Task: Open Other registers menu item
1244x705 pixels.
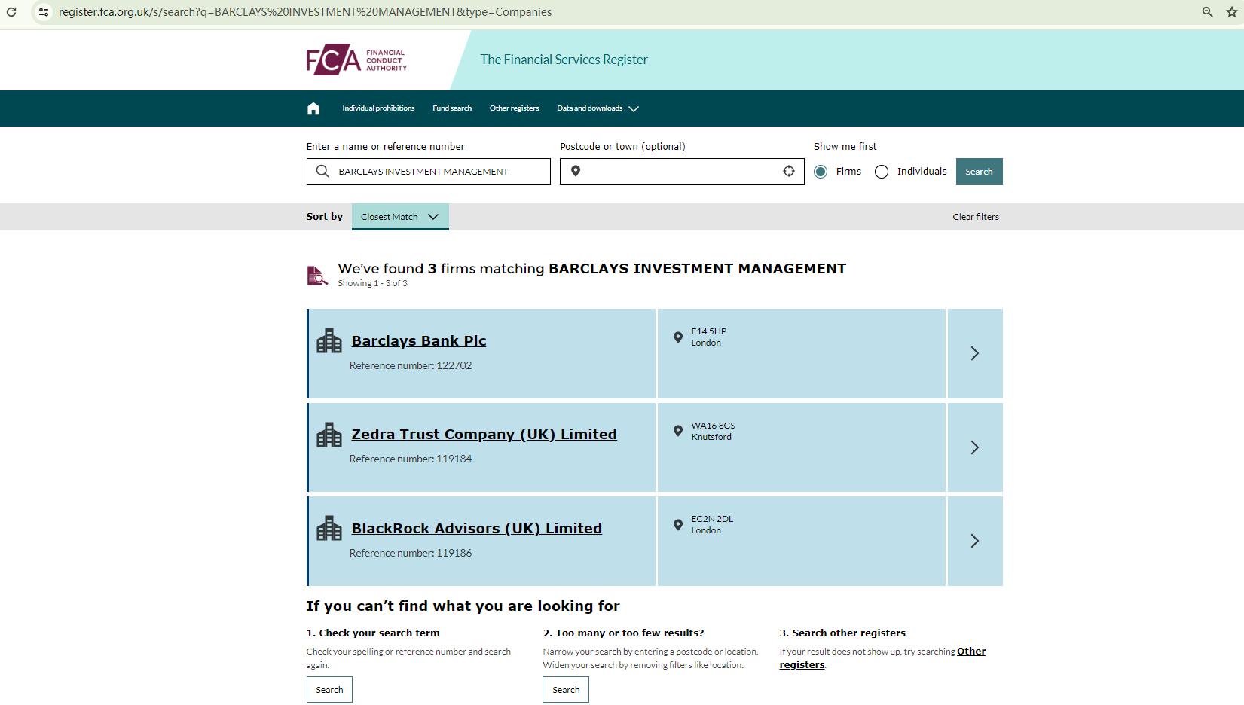Action: (515, 108)
